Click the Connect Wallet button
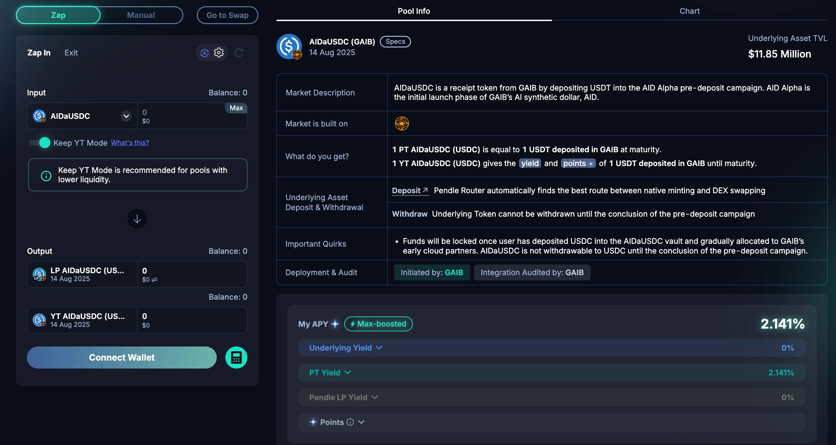836x445 pixels. (122, 358)
